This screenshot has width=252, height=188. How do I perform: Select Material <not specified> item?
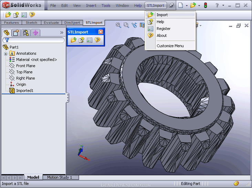(36, 60)
